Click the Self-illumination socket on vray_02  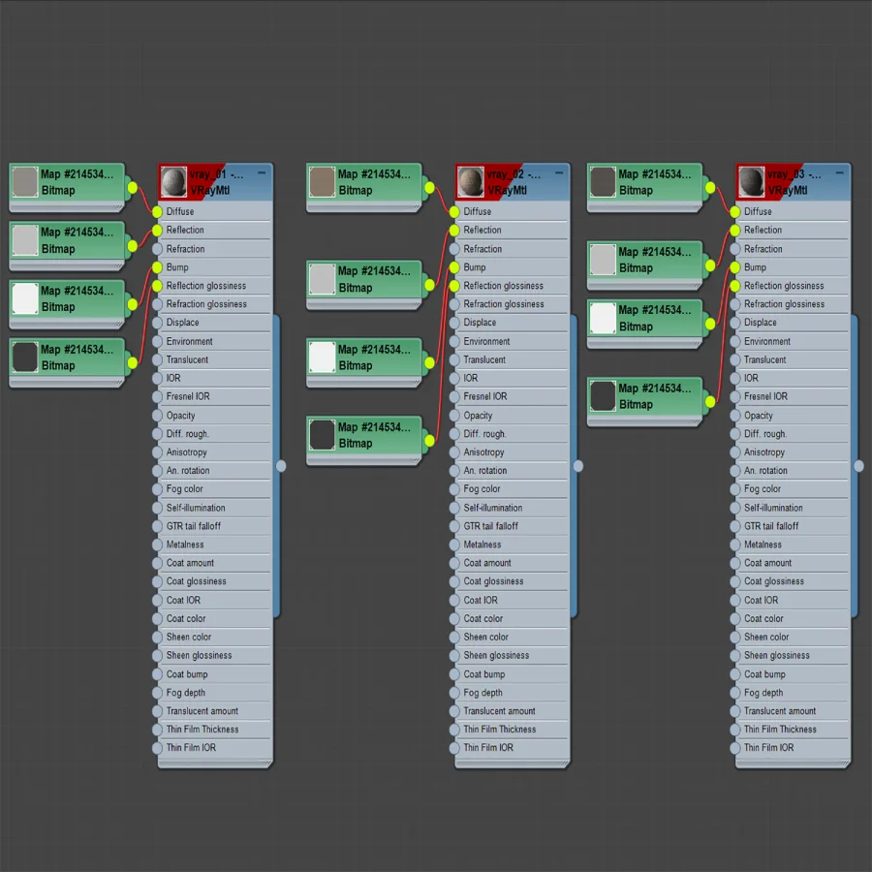[x=454, y=509]
